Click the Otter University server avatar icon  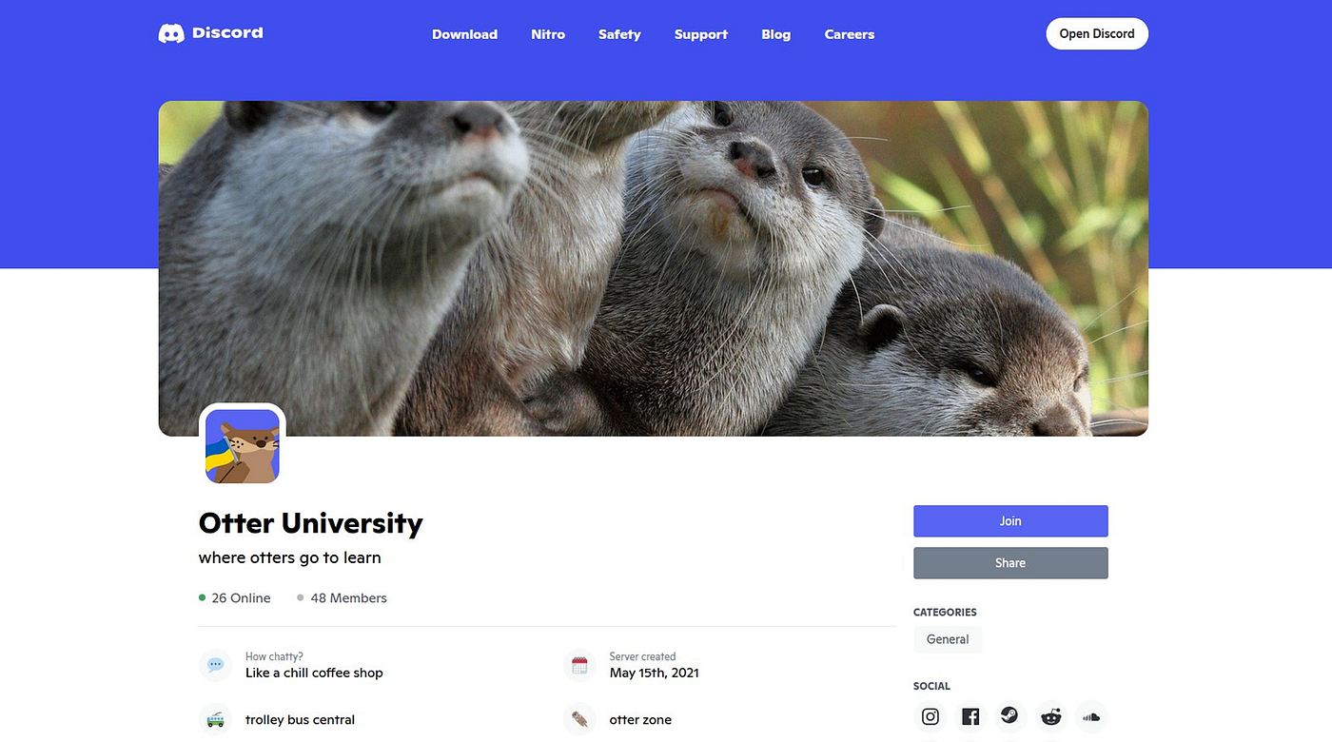(243, 446)
